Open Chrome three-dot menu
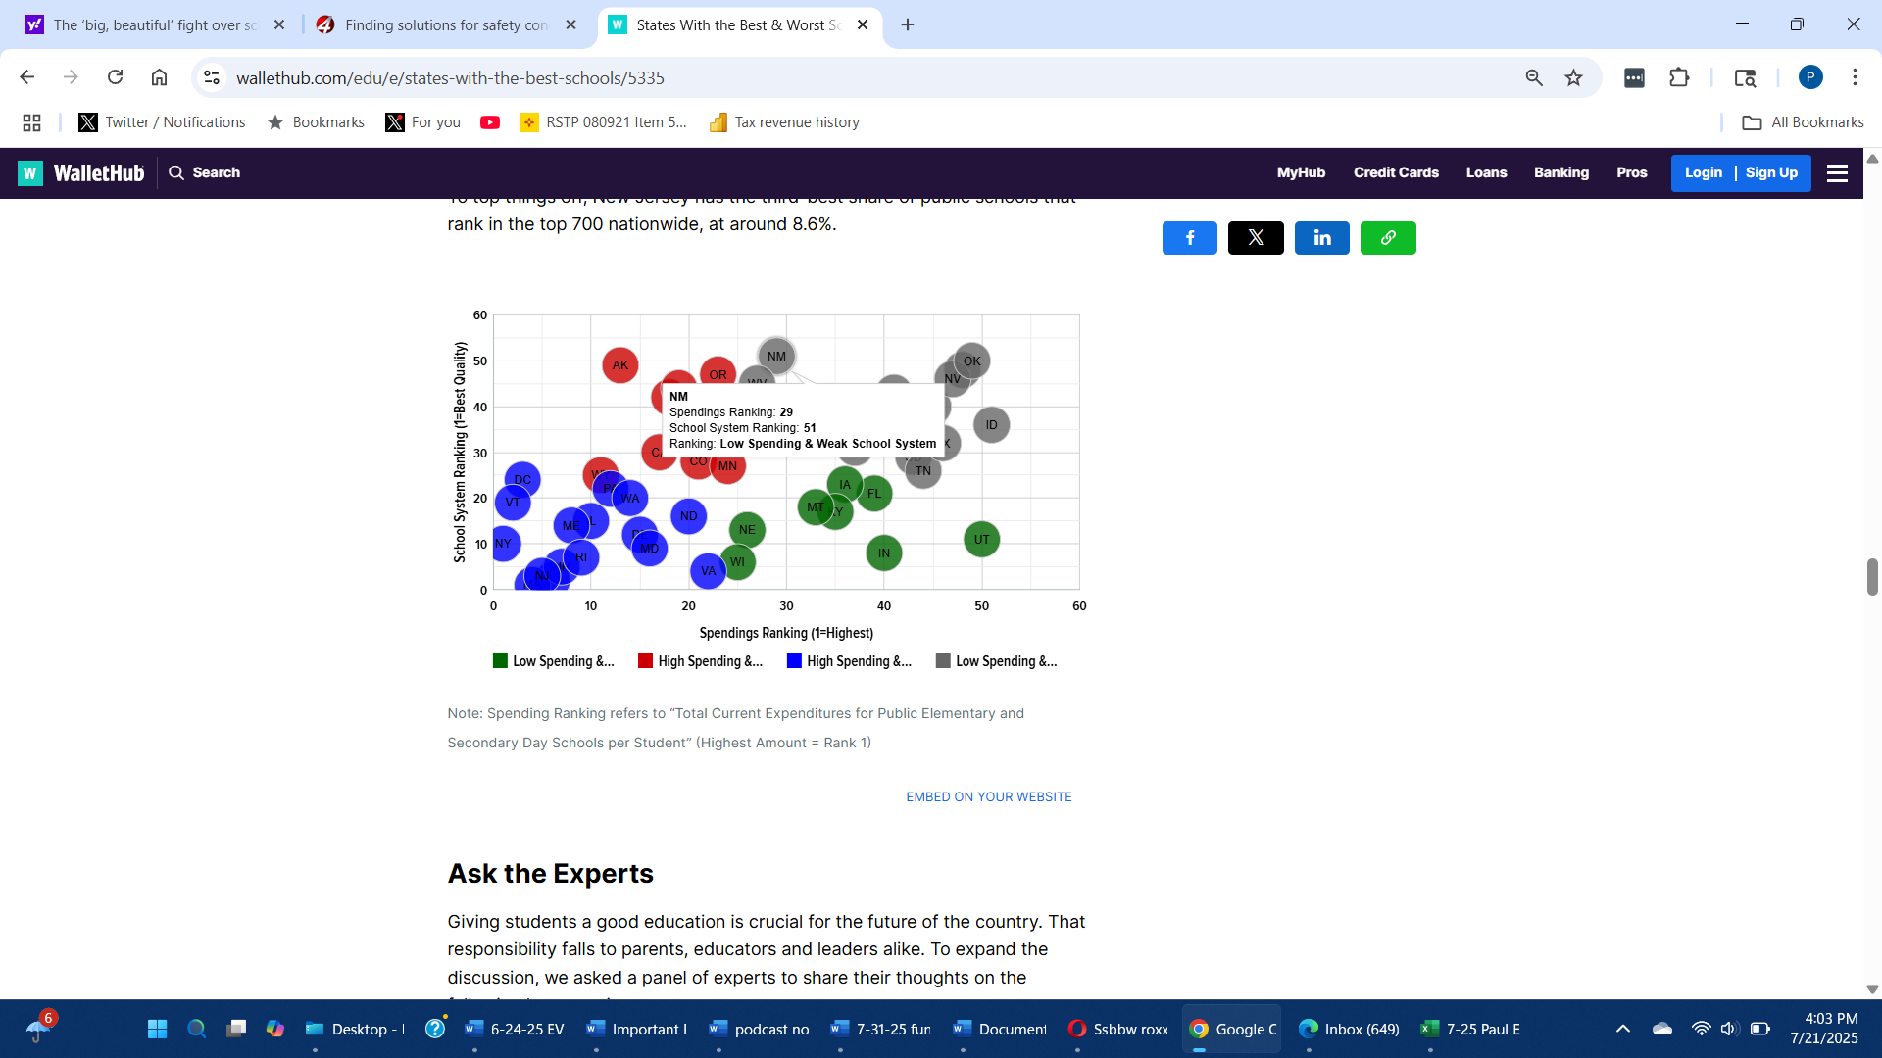Viewport: 1882px width, 1058px height. (1855, 77)
